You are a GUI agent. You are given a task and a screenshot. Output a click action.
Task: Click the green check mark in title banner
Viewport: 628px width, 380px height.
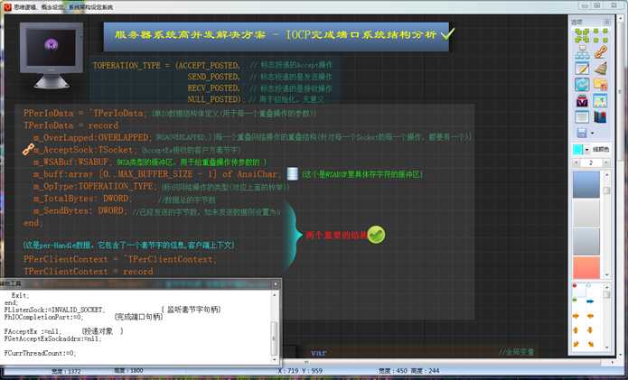[447, 33]
